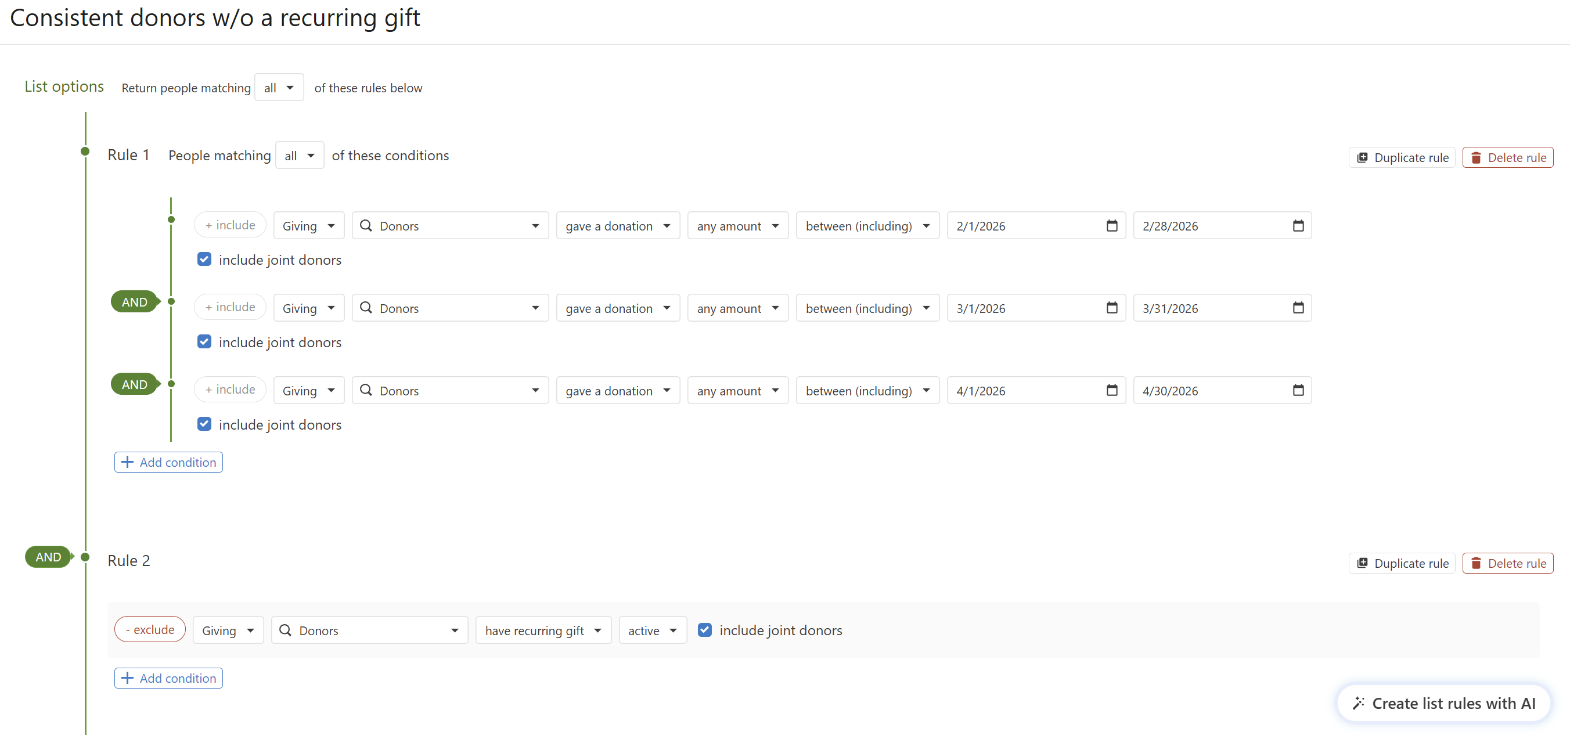This screenshot has height=735, width=1570.
Task: Open the 'all' dropdown in List options
Action: click(x=279, y=88)
